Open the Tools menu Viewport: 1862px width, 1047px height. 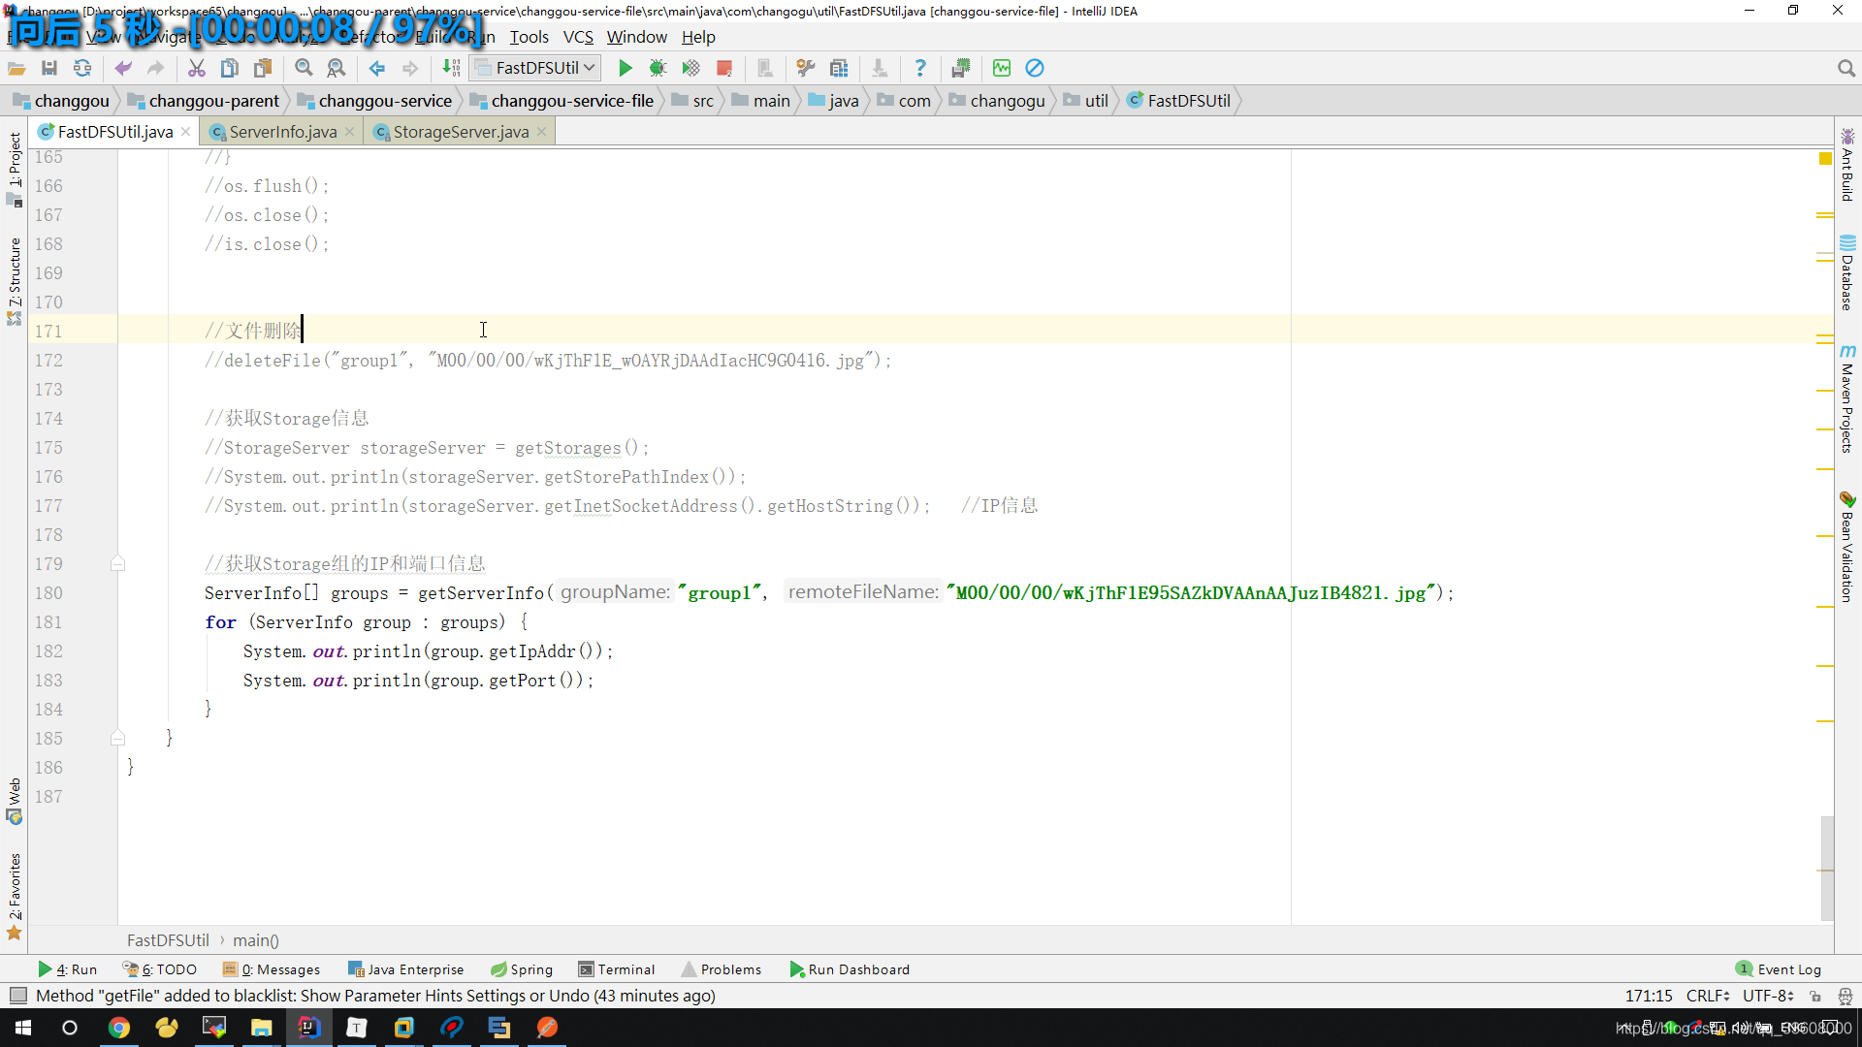pyautogui.click(x=530, y=37)
